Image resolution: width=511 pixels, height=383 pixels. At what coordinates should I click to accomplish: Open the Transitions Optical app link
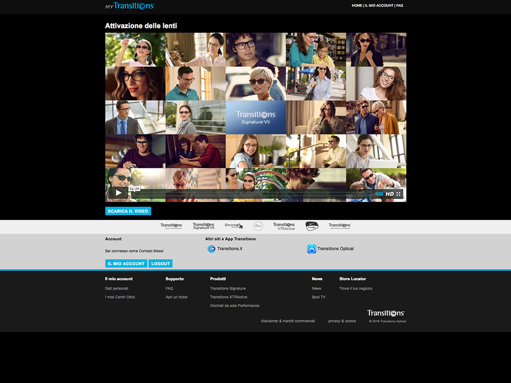pyautogui.click(x=335, y=249)
